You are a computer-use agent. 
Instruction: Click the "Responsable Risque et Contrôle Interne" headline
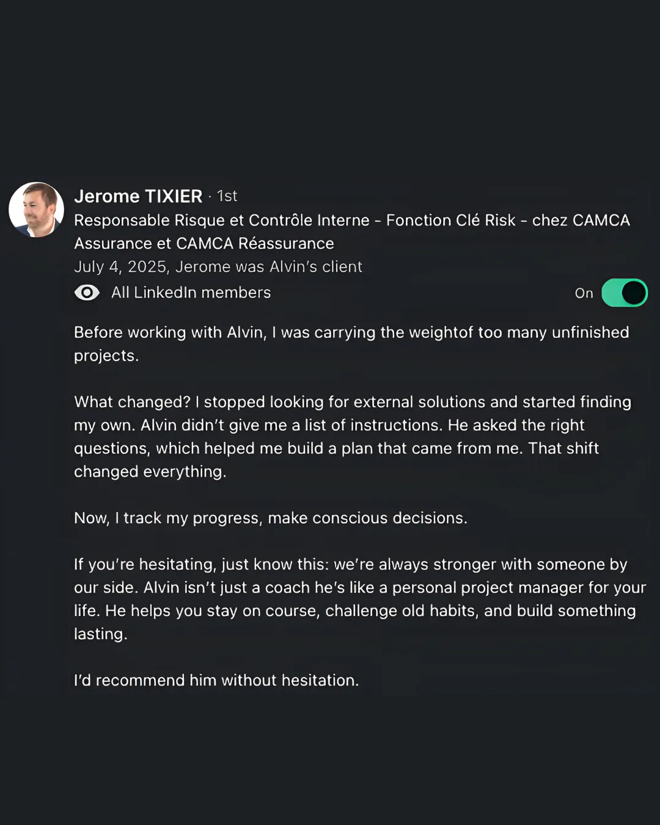(x=222, y=220)
